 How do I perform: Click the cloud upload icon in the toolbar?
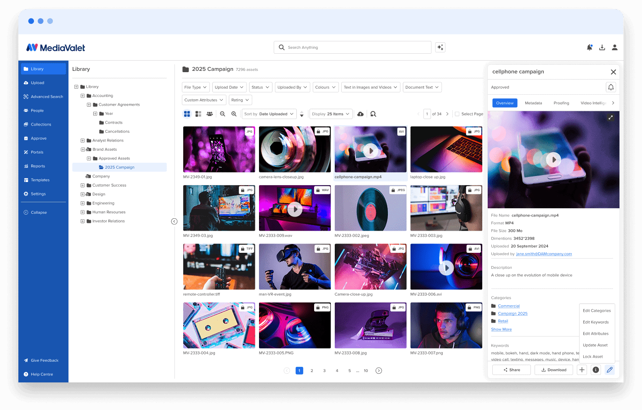(360, 114)
